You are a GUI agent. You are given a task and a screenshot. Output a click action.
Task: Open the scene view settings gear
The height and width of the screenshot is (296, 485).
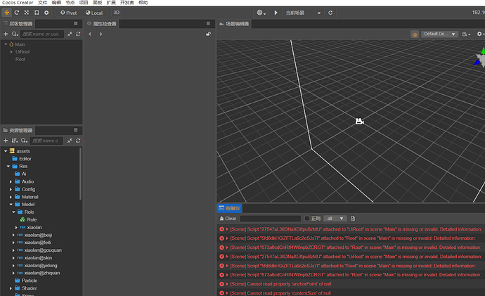pos(480,34)
